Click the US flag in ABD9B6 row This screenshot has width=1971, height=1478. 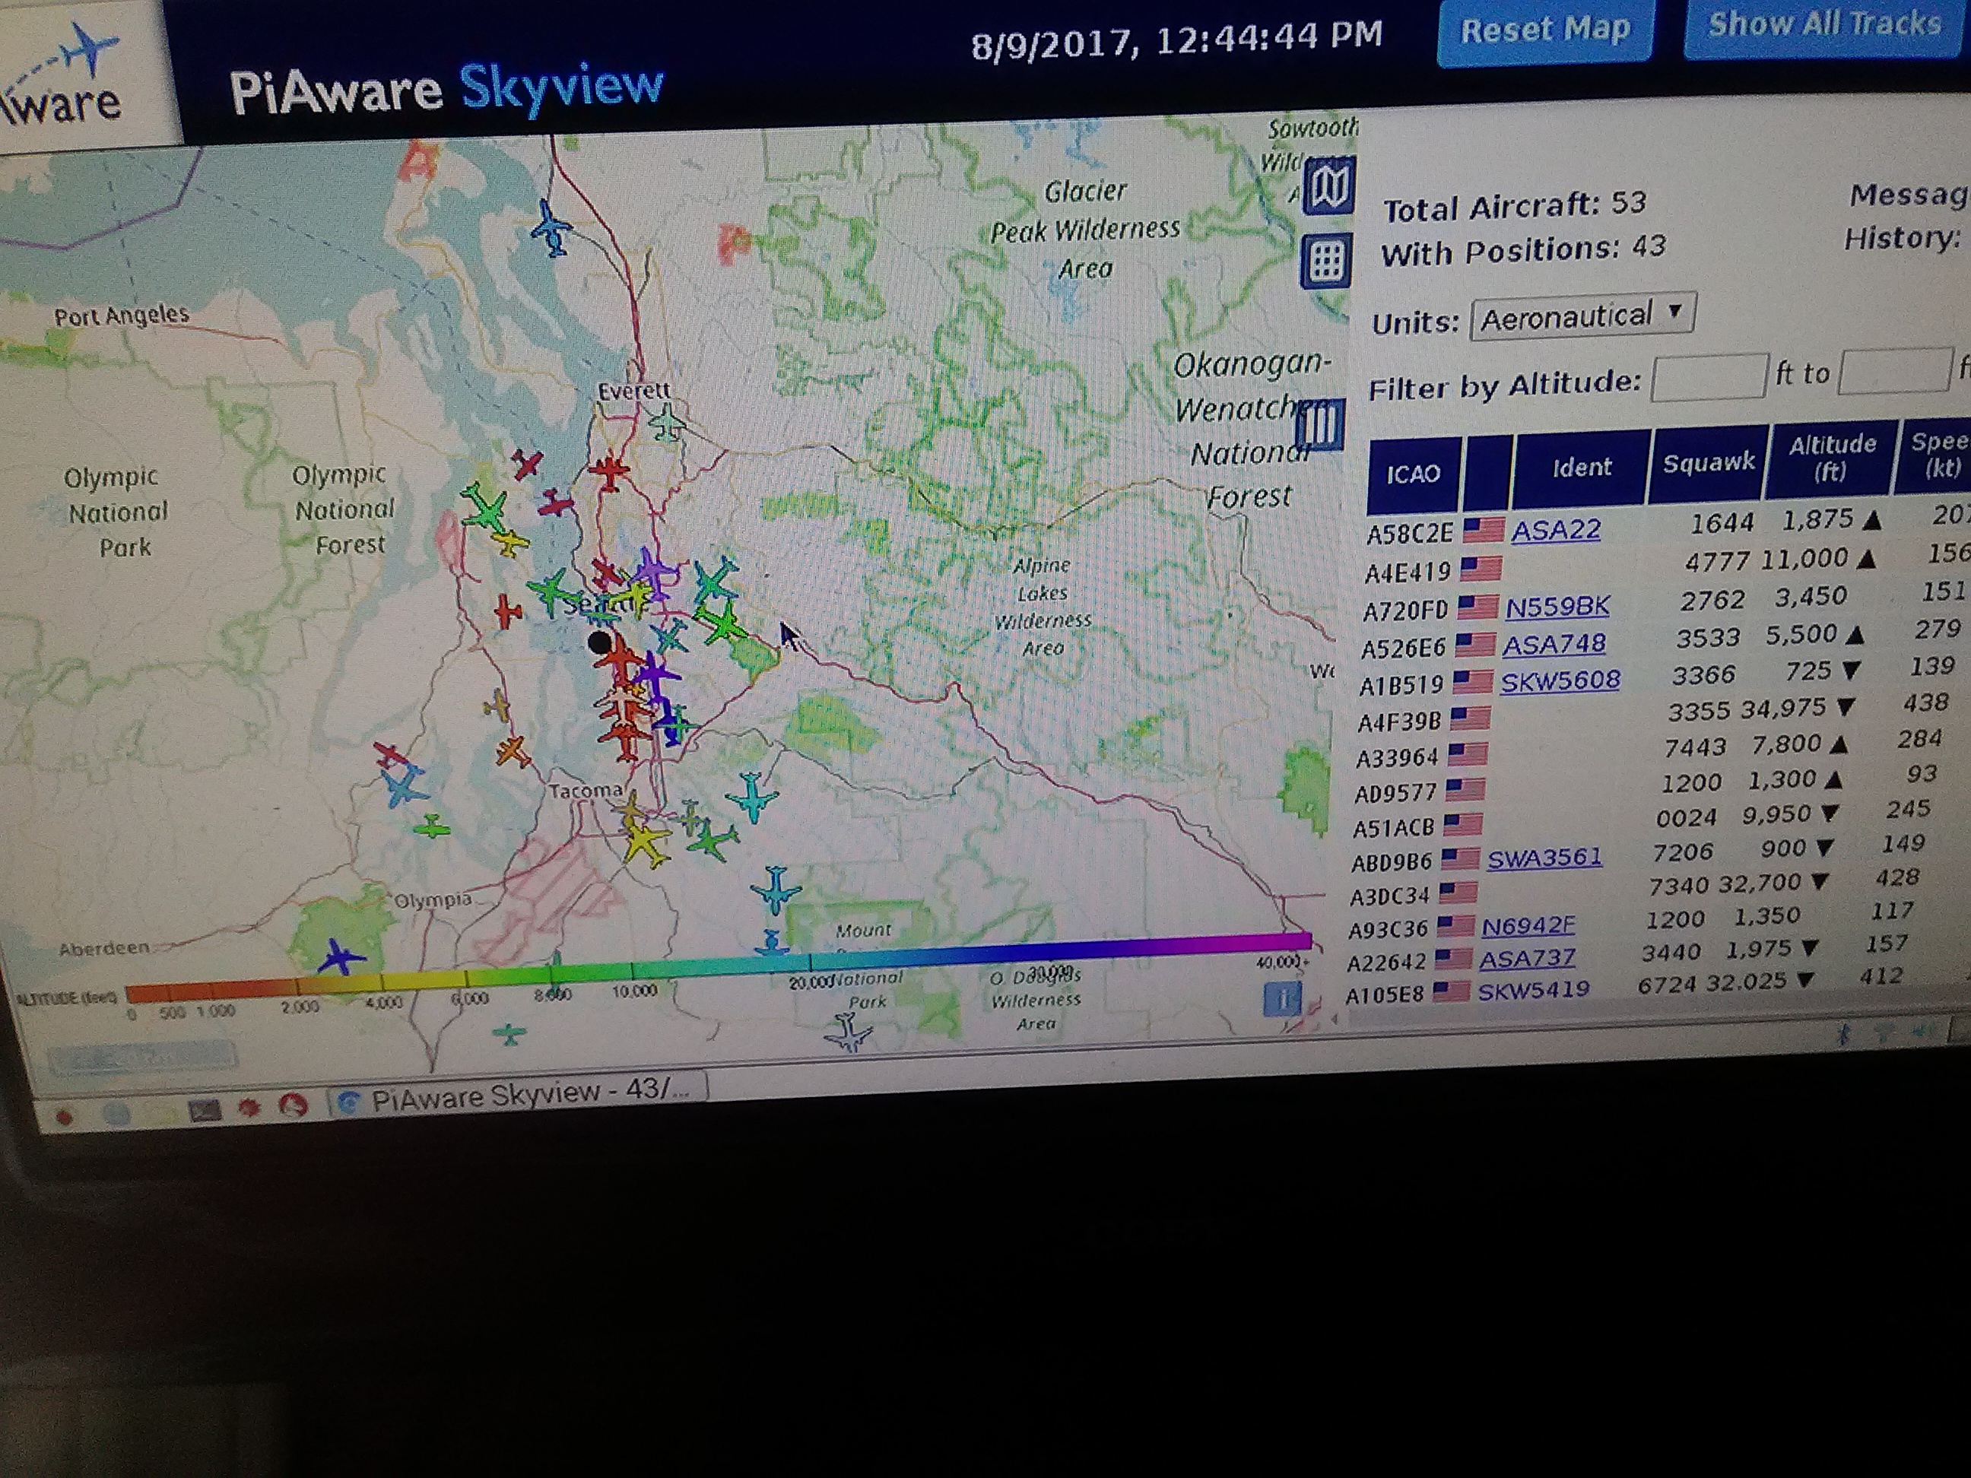[x=1462, y=859]
